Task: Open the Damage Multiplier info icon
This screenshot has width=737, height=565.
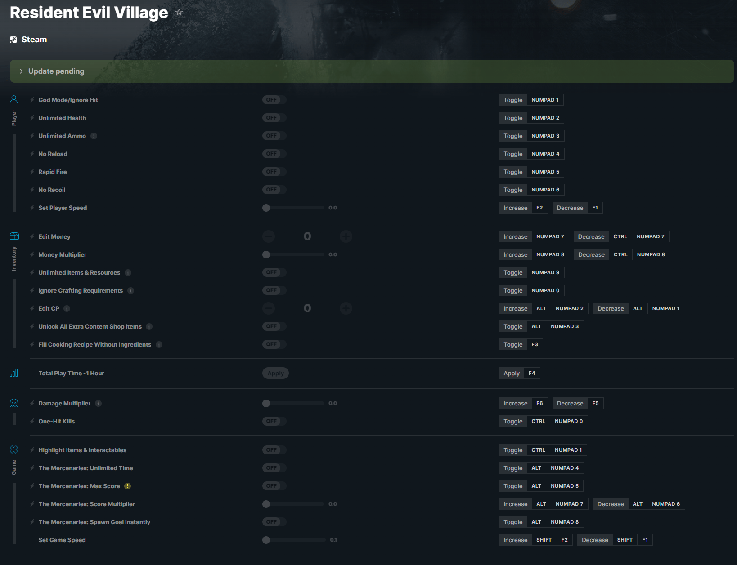Action: 98,403
